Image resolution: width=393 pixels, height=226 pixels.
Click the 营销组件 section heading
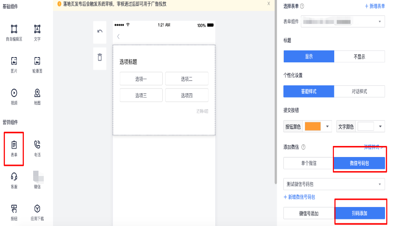[x=10, y=122]
